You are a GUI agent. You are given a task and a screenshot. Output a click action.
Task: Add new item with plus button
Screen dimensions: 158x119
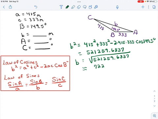(143, 7)
